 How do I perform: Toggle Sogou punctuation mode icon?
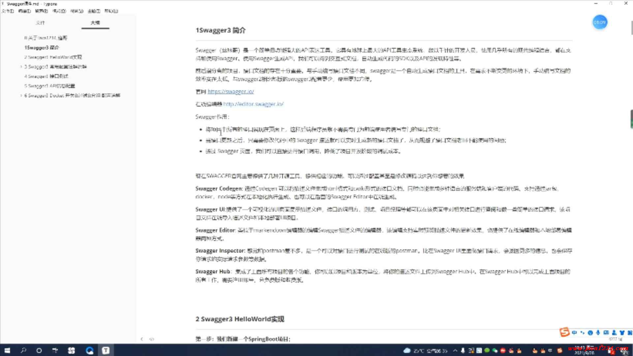(582, 333)
